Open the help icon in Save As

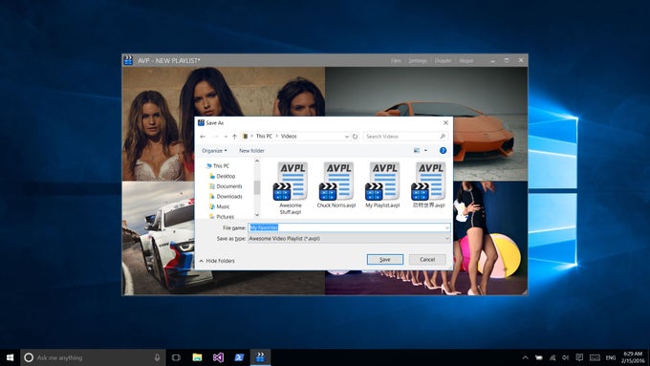[x=443, y=150]
